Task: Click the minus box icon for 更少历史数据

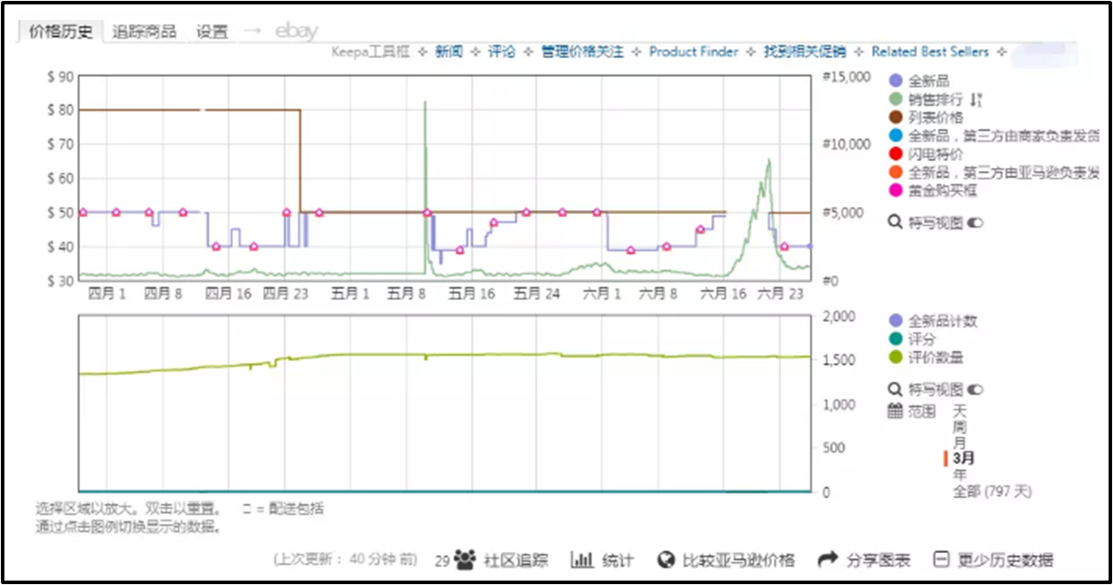Action: (941, 559)
